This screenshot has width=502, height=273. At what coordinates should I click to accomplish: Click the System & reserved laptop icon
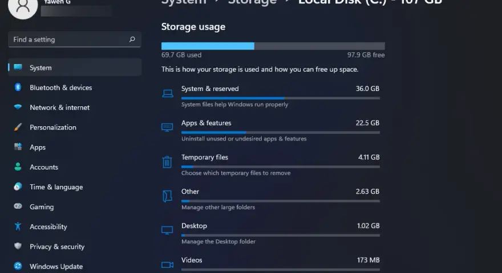[x=168, y=93]
